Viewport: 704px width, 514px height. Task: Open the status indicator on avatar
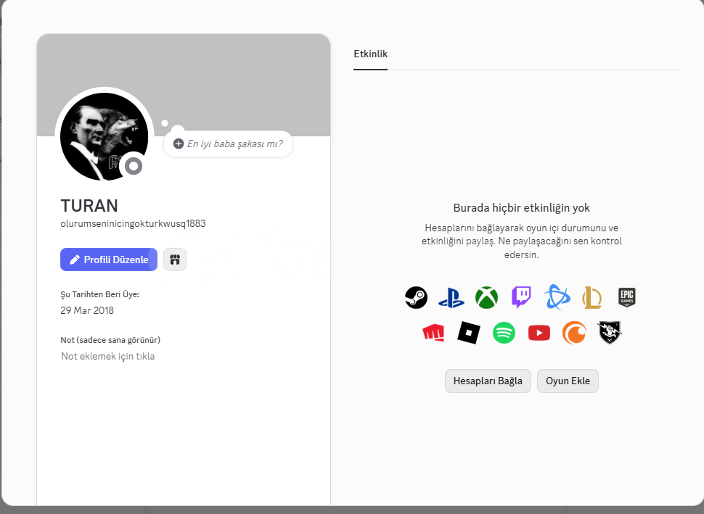point(134,167)
